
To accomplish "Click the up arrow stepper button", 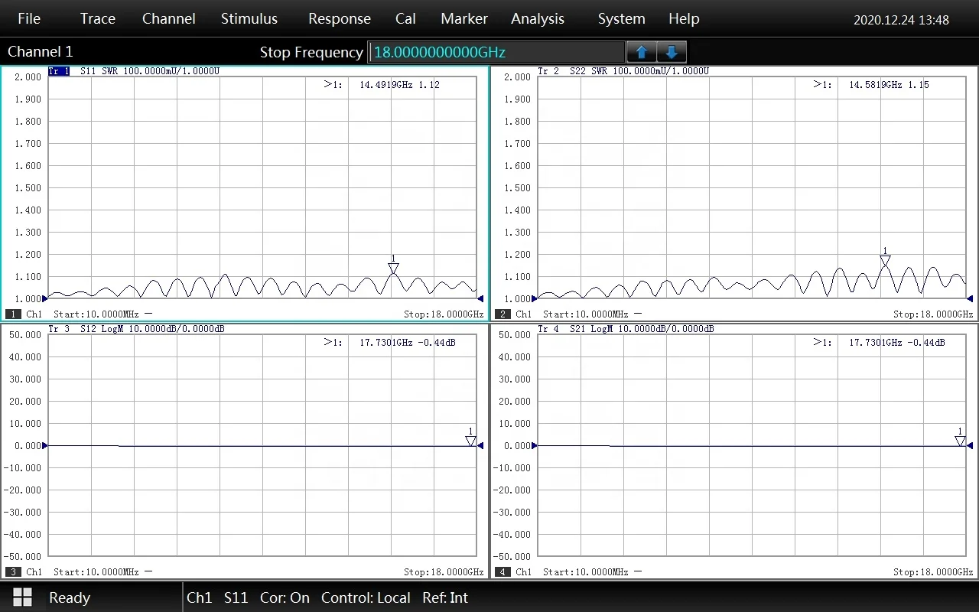I will click(642, 52).
